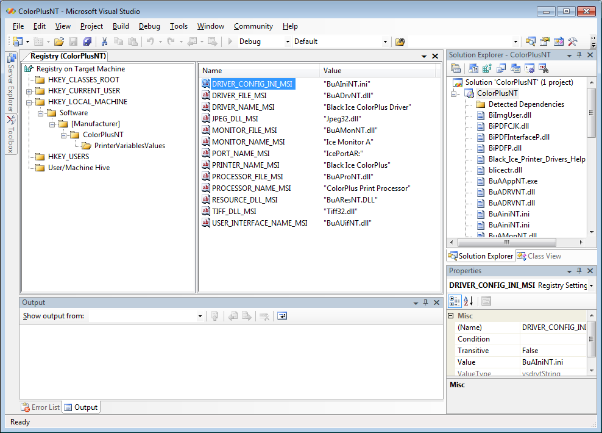
Task: Switch to the Class View tab
Action: (539, 256)
